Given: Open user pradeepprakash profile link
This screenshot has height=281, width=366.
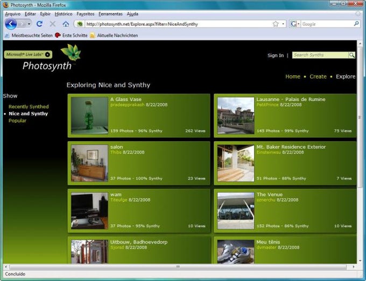Looking at the screenshot, I should tap(127, 104).
